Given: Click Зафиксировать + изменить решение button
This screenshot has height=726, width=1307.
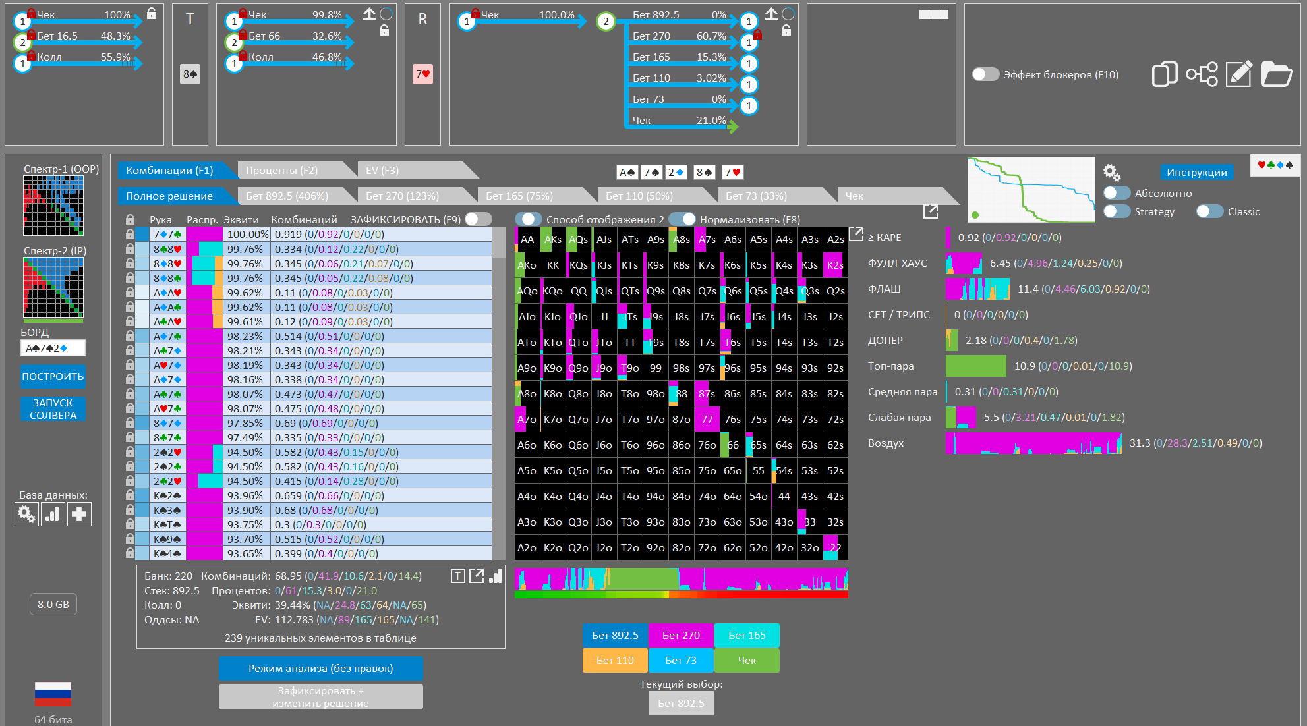Looking at the screenshot, I should [321, 697].
